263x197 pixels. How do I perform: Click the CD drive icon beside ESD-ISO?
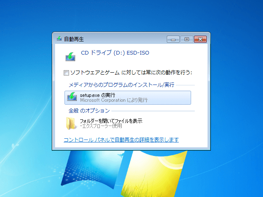click(71, 56)
